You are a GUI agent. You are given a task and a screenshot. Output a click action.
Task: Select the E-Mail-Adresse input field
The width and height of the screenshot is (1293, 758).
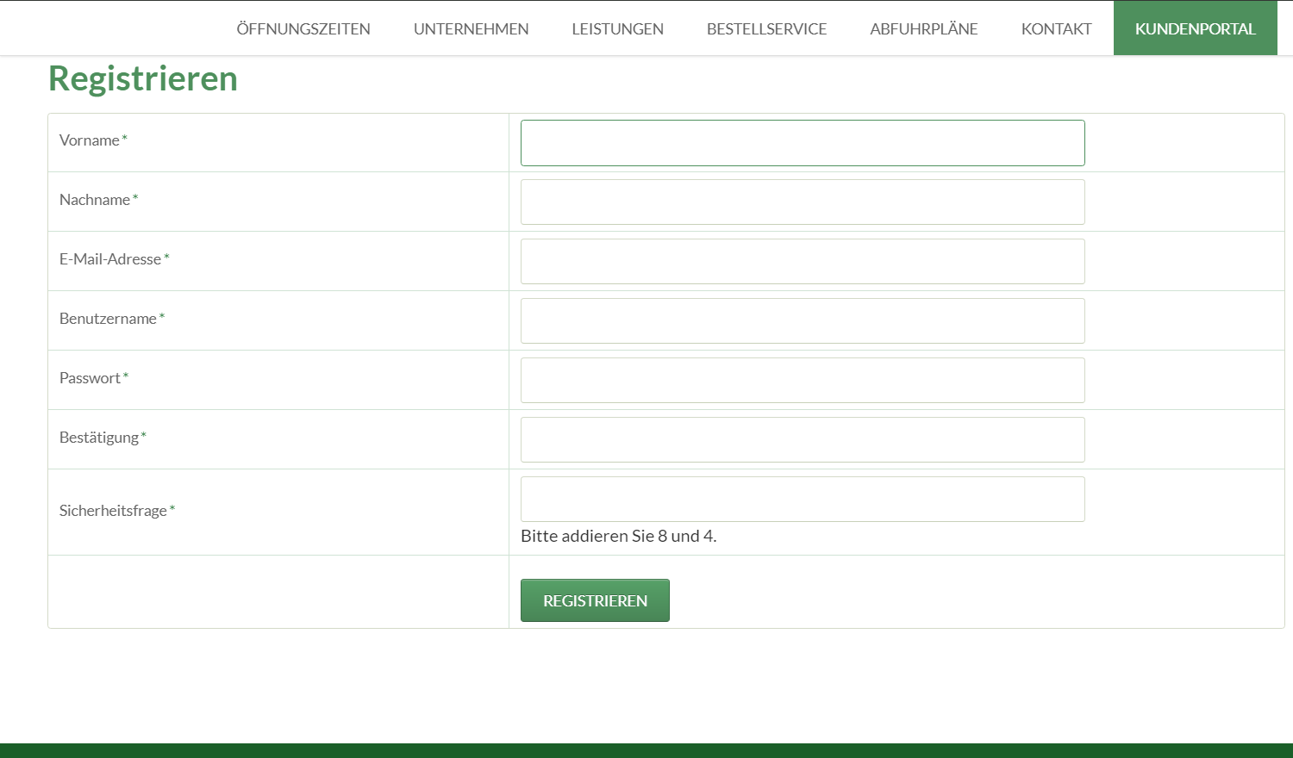(x=802, y=262)
